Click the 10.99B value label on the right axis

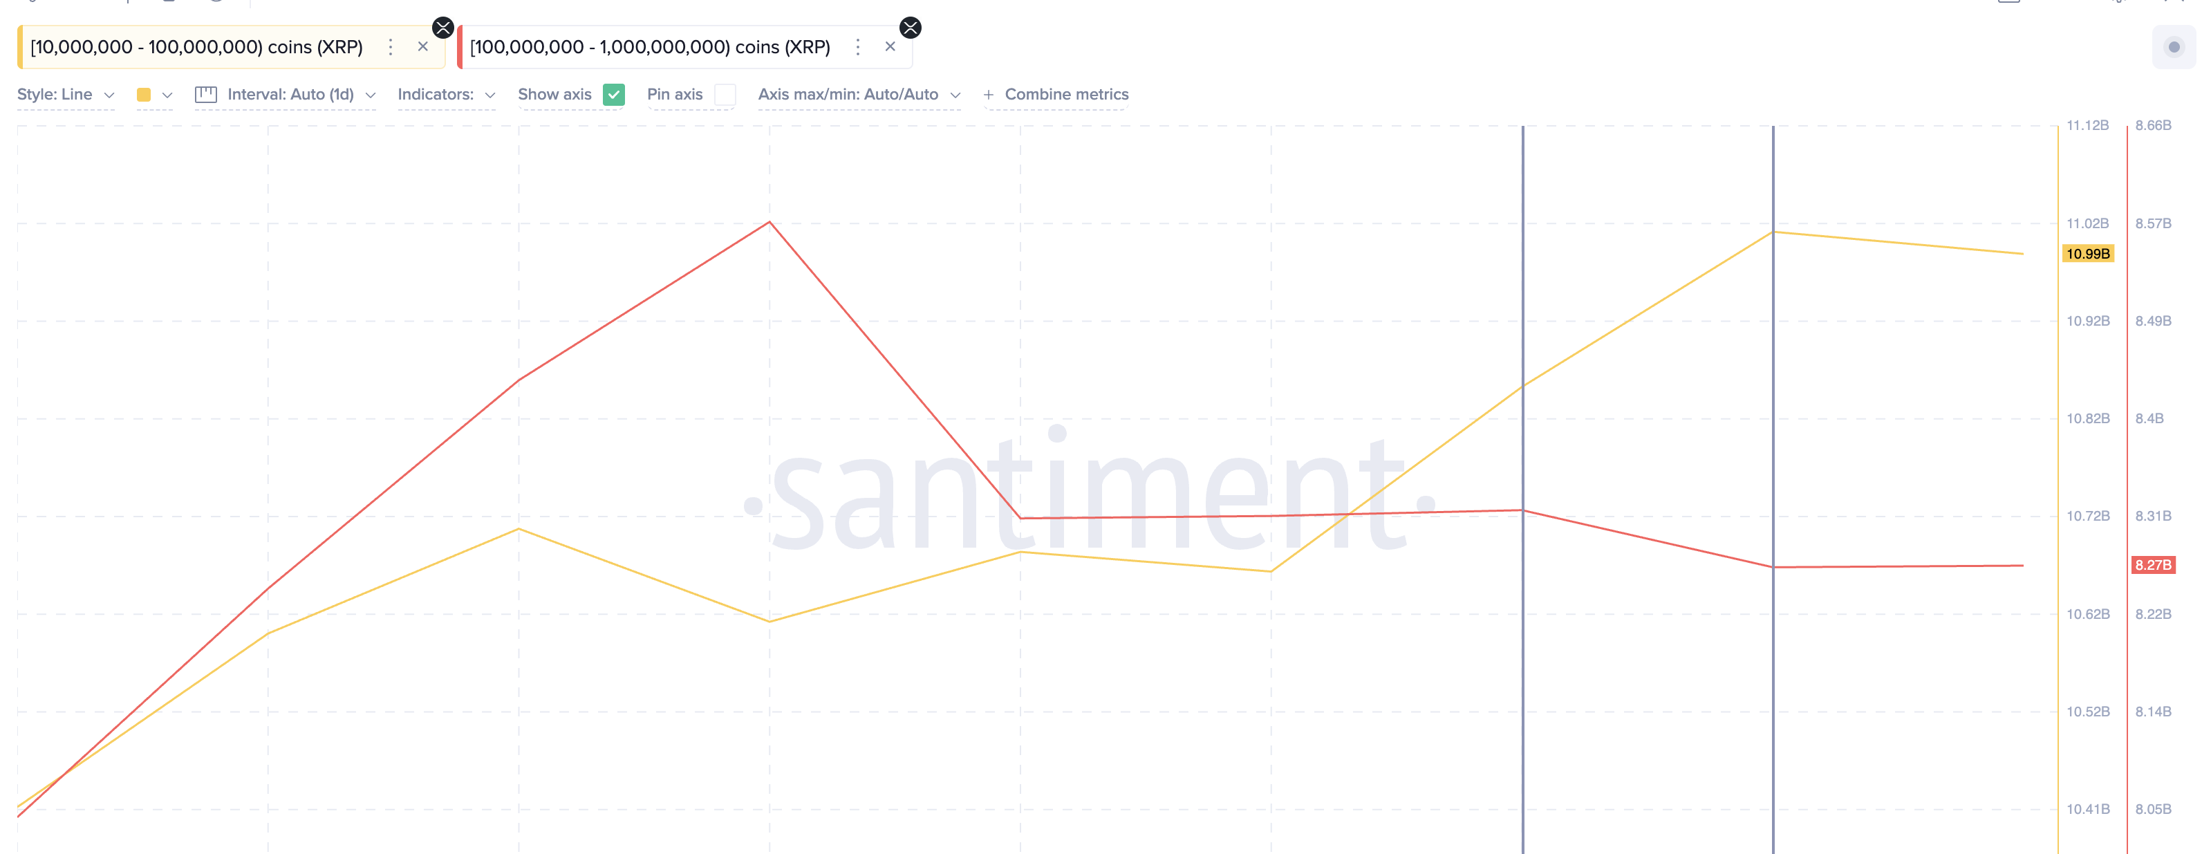click(2089, 254)
